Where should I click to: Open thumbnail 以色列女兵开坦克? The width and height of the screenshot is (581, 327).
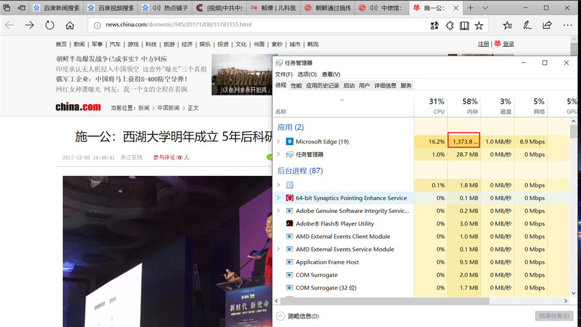point(242,74)
